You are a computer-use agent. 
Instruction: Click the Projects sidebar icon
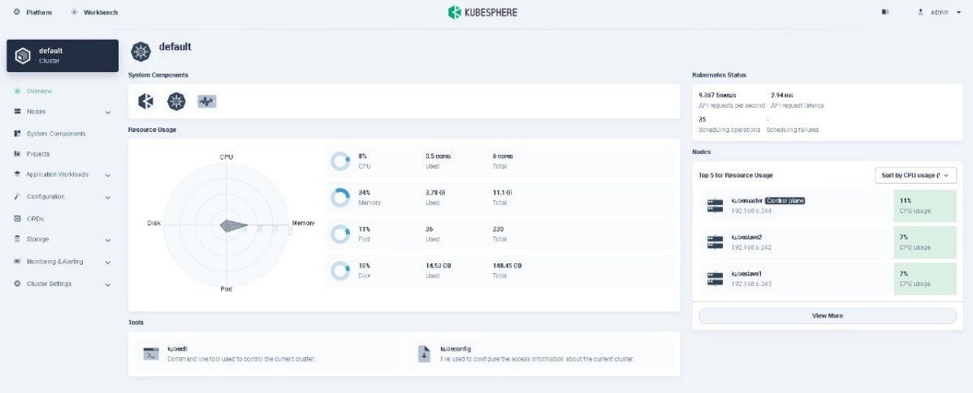[x=17, y=154]
